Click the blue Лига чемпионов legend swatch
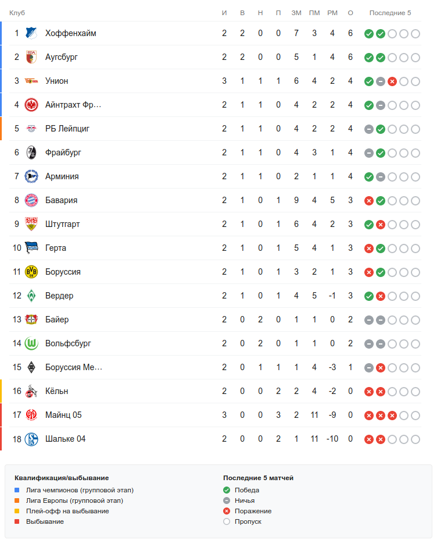 click(17, 491)
